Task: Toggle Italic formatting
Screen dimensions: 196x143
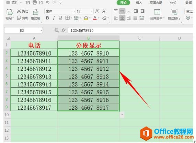Action: [x=54, y=18]
